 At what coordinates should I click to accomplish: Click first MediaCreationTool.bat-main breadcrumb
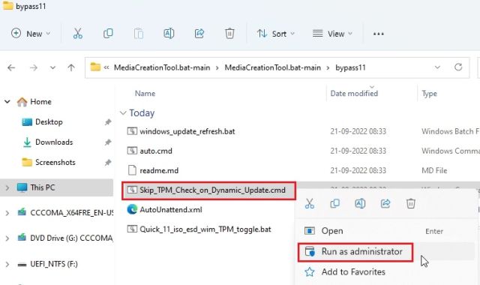pos(162,67)
